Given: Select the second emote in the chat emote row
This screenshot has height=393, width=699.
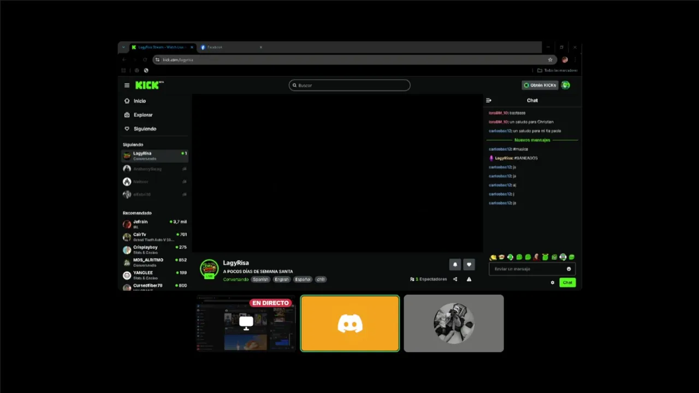Looking at the screenshot, I should [502, 257].
